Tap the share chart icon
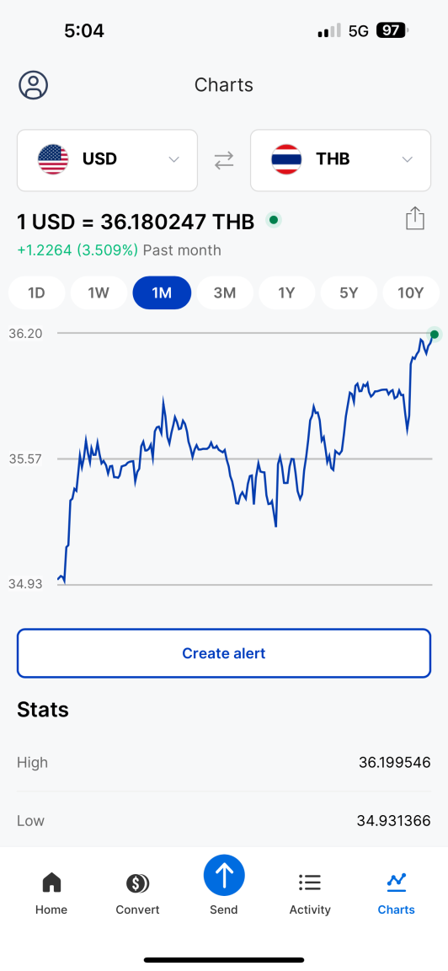Image resolution: width=448 pixels, height=971 pixels. coord(415,218)
